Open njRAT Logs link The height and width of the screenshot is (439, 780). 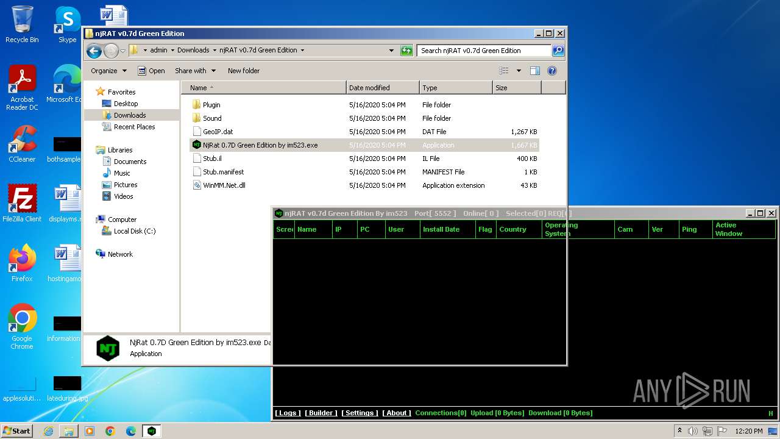click(x=288, y=413)
